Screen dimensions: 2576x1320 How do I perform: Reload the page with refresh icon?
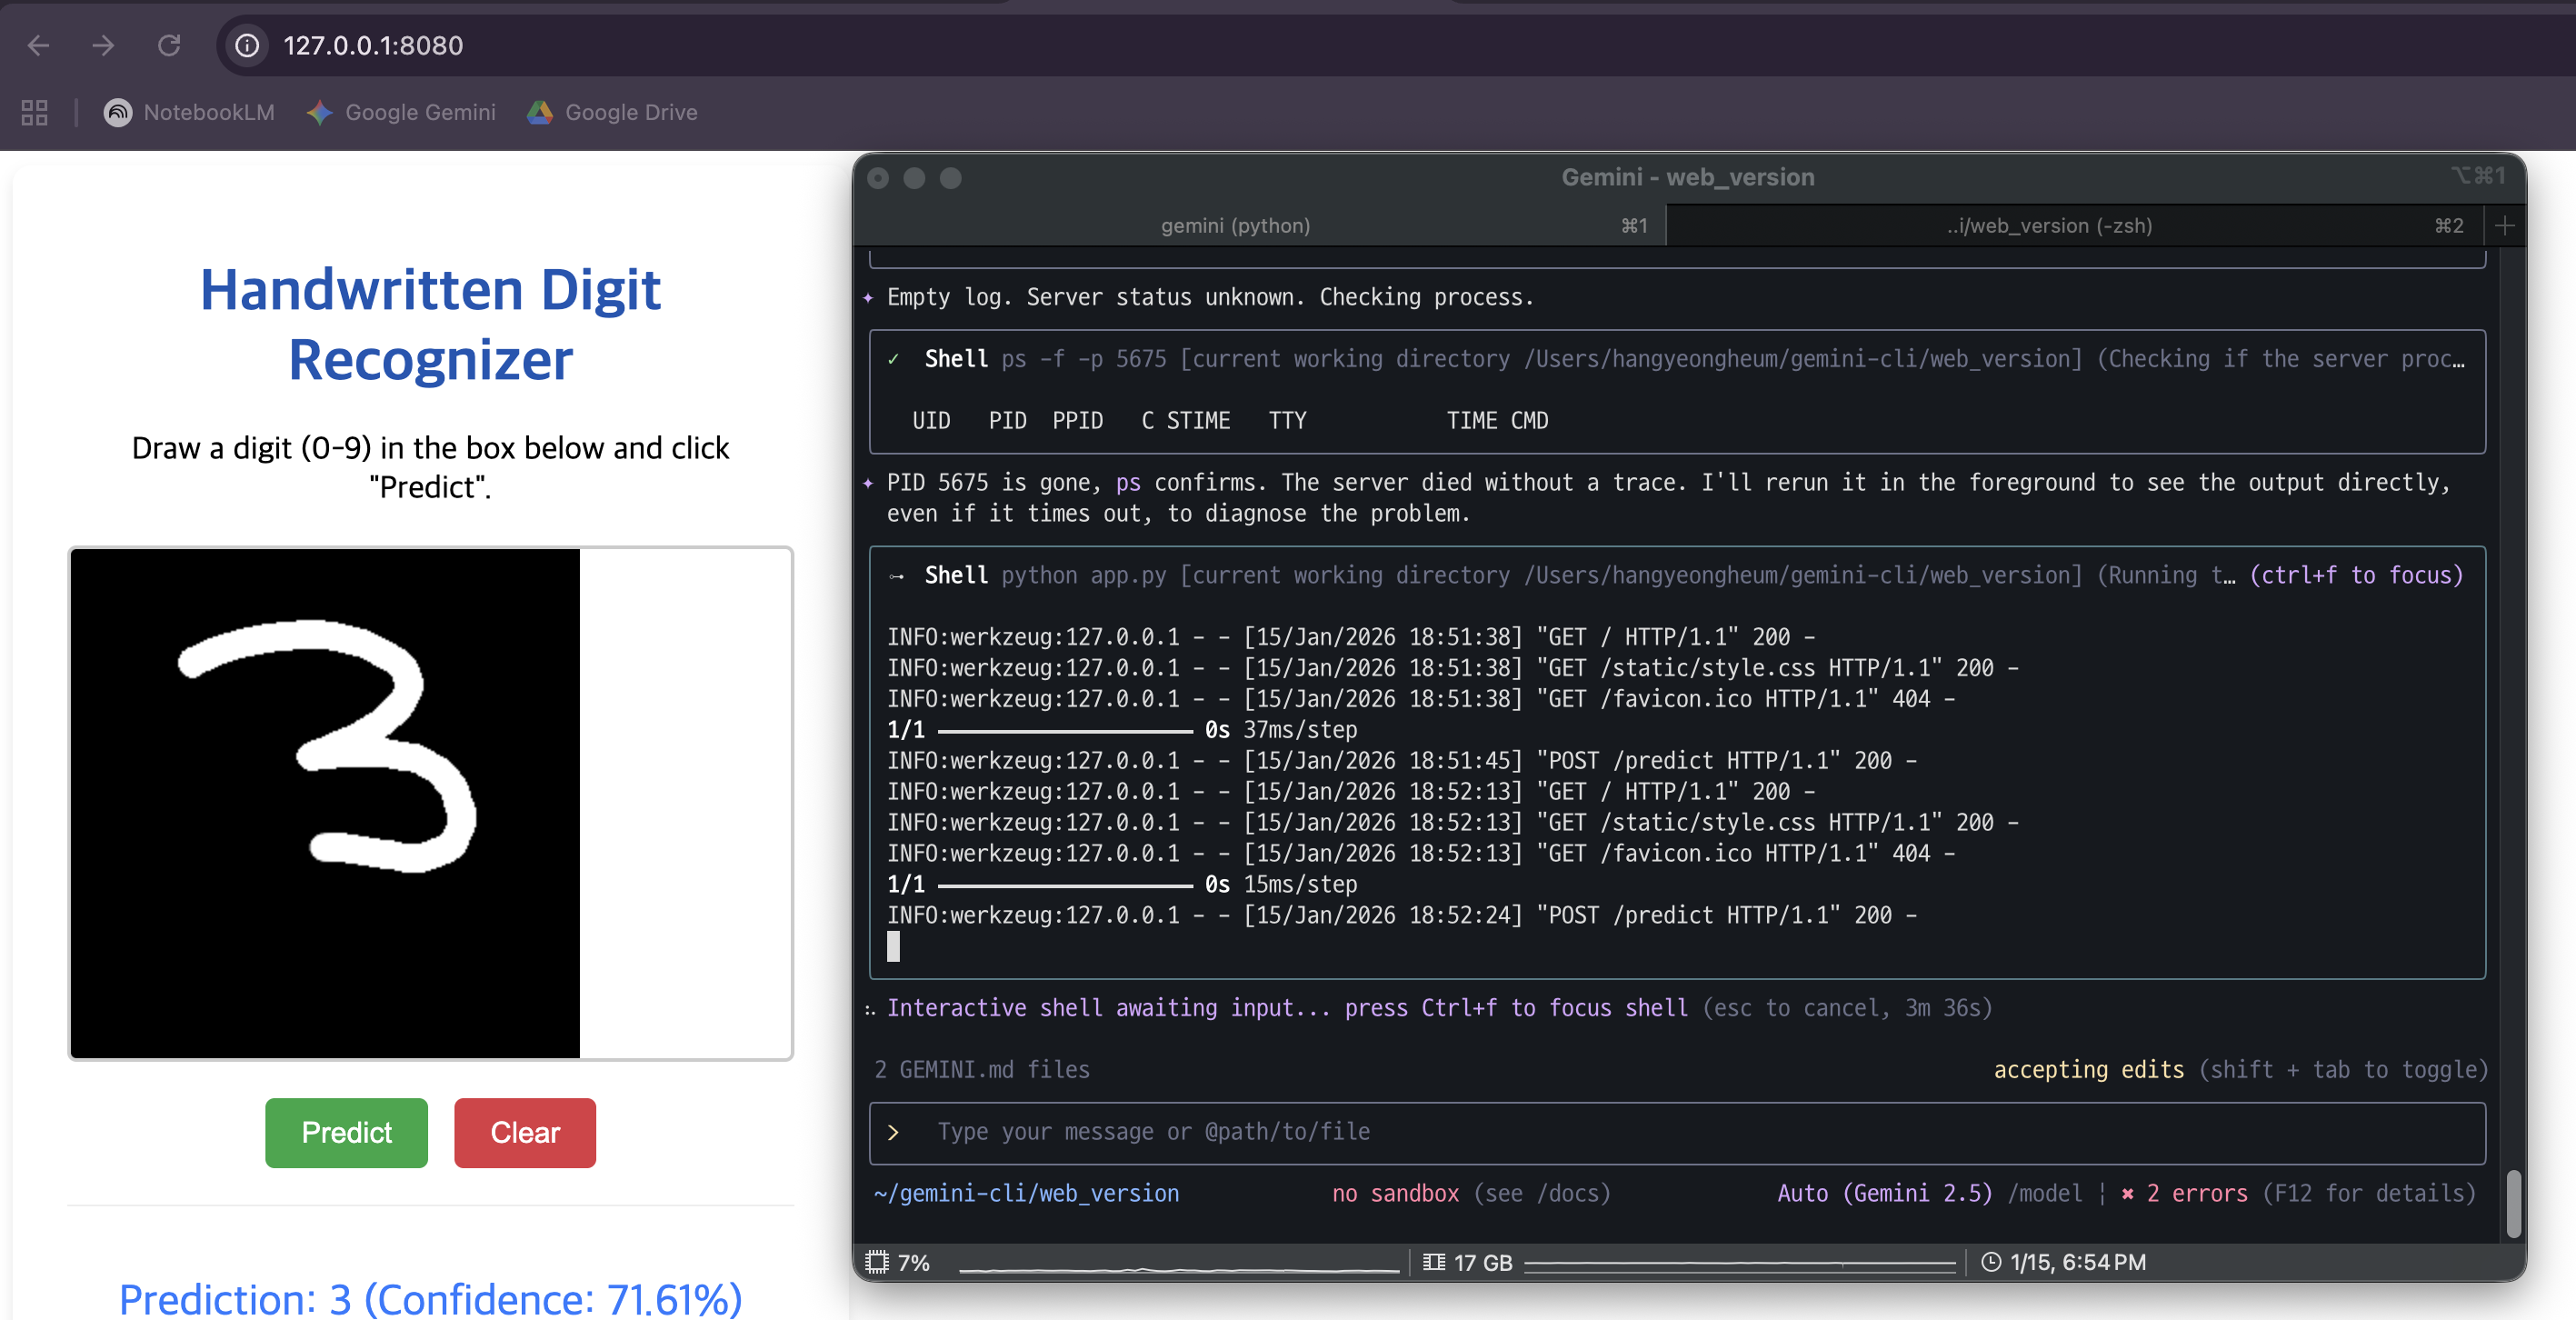[169, 45]
